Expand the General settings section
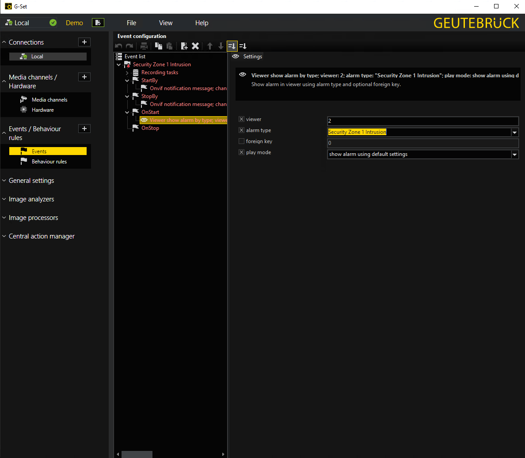Image resolution: width=525 pixels, height=458 pixels. 31,181
